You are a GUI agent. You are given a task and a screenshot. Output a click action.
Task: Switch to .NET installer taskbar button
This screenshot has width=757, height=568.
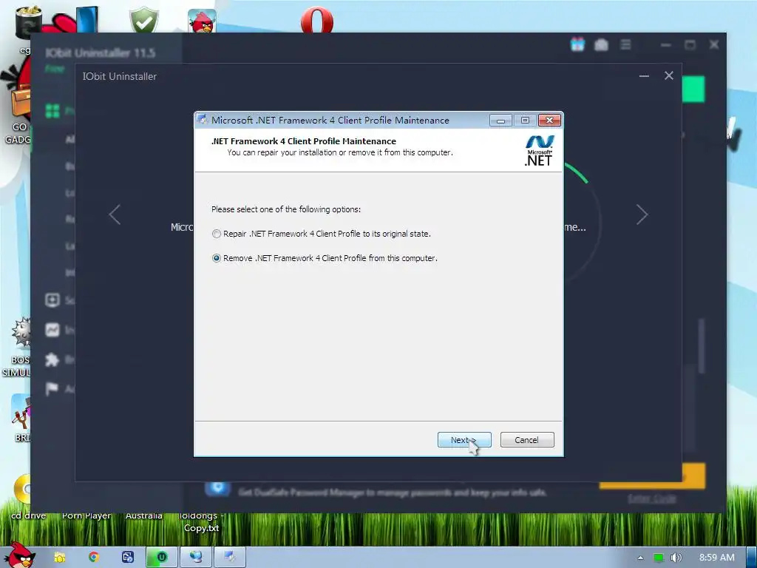(x=230, y=558)
